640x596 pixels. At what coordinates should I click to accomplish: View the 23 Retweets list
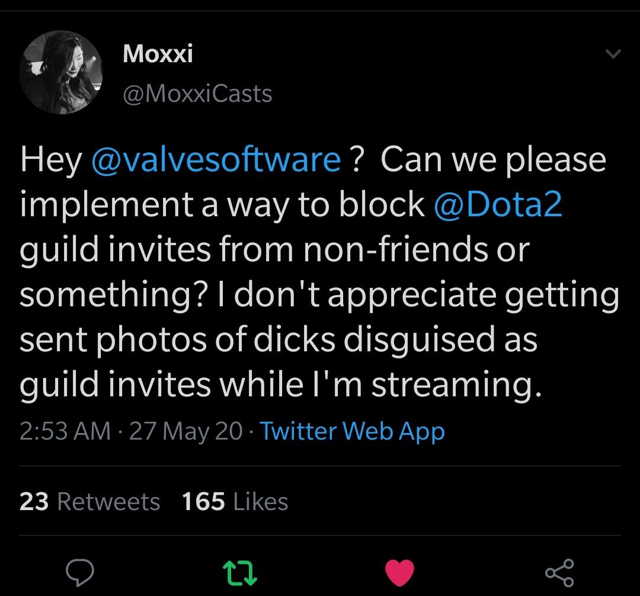(x=90, y=502)
